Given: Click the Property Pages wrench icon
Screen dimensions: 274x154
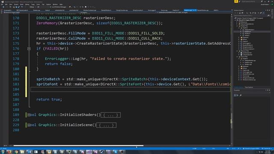Looking at the screenshot, I should pos(241,95).
